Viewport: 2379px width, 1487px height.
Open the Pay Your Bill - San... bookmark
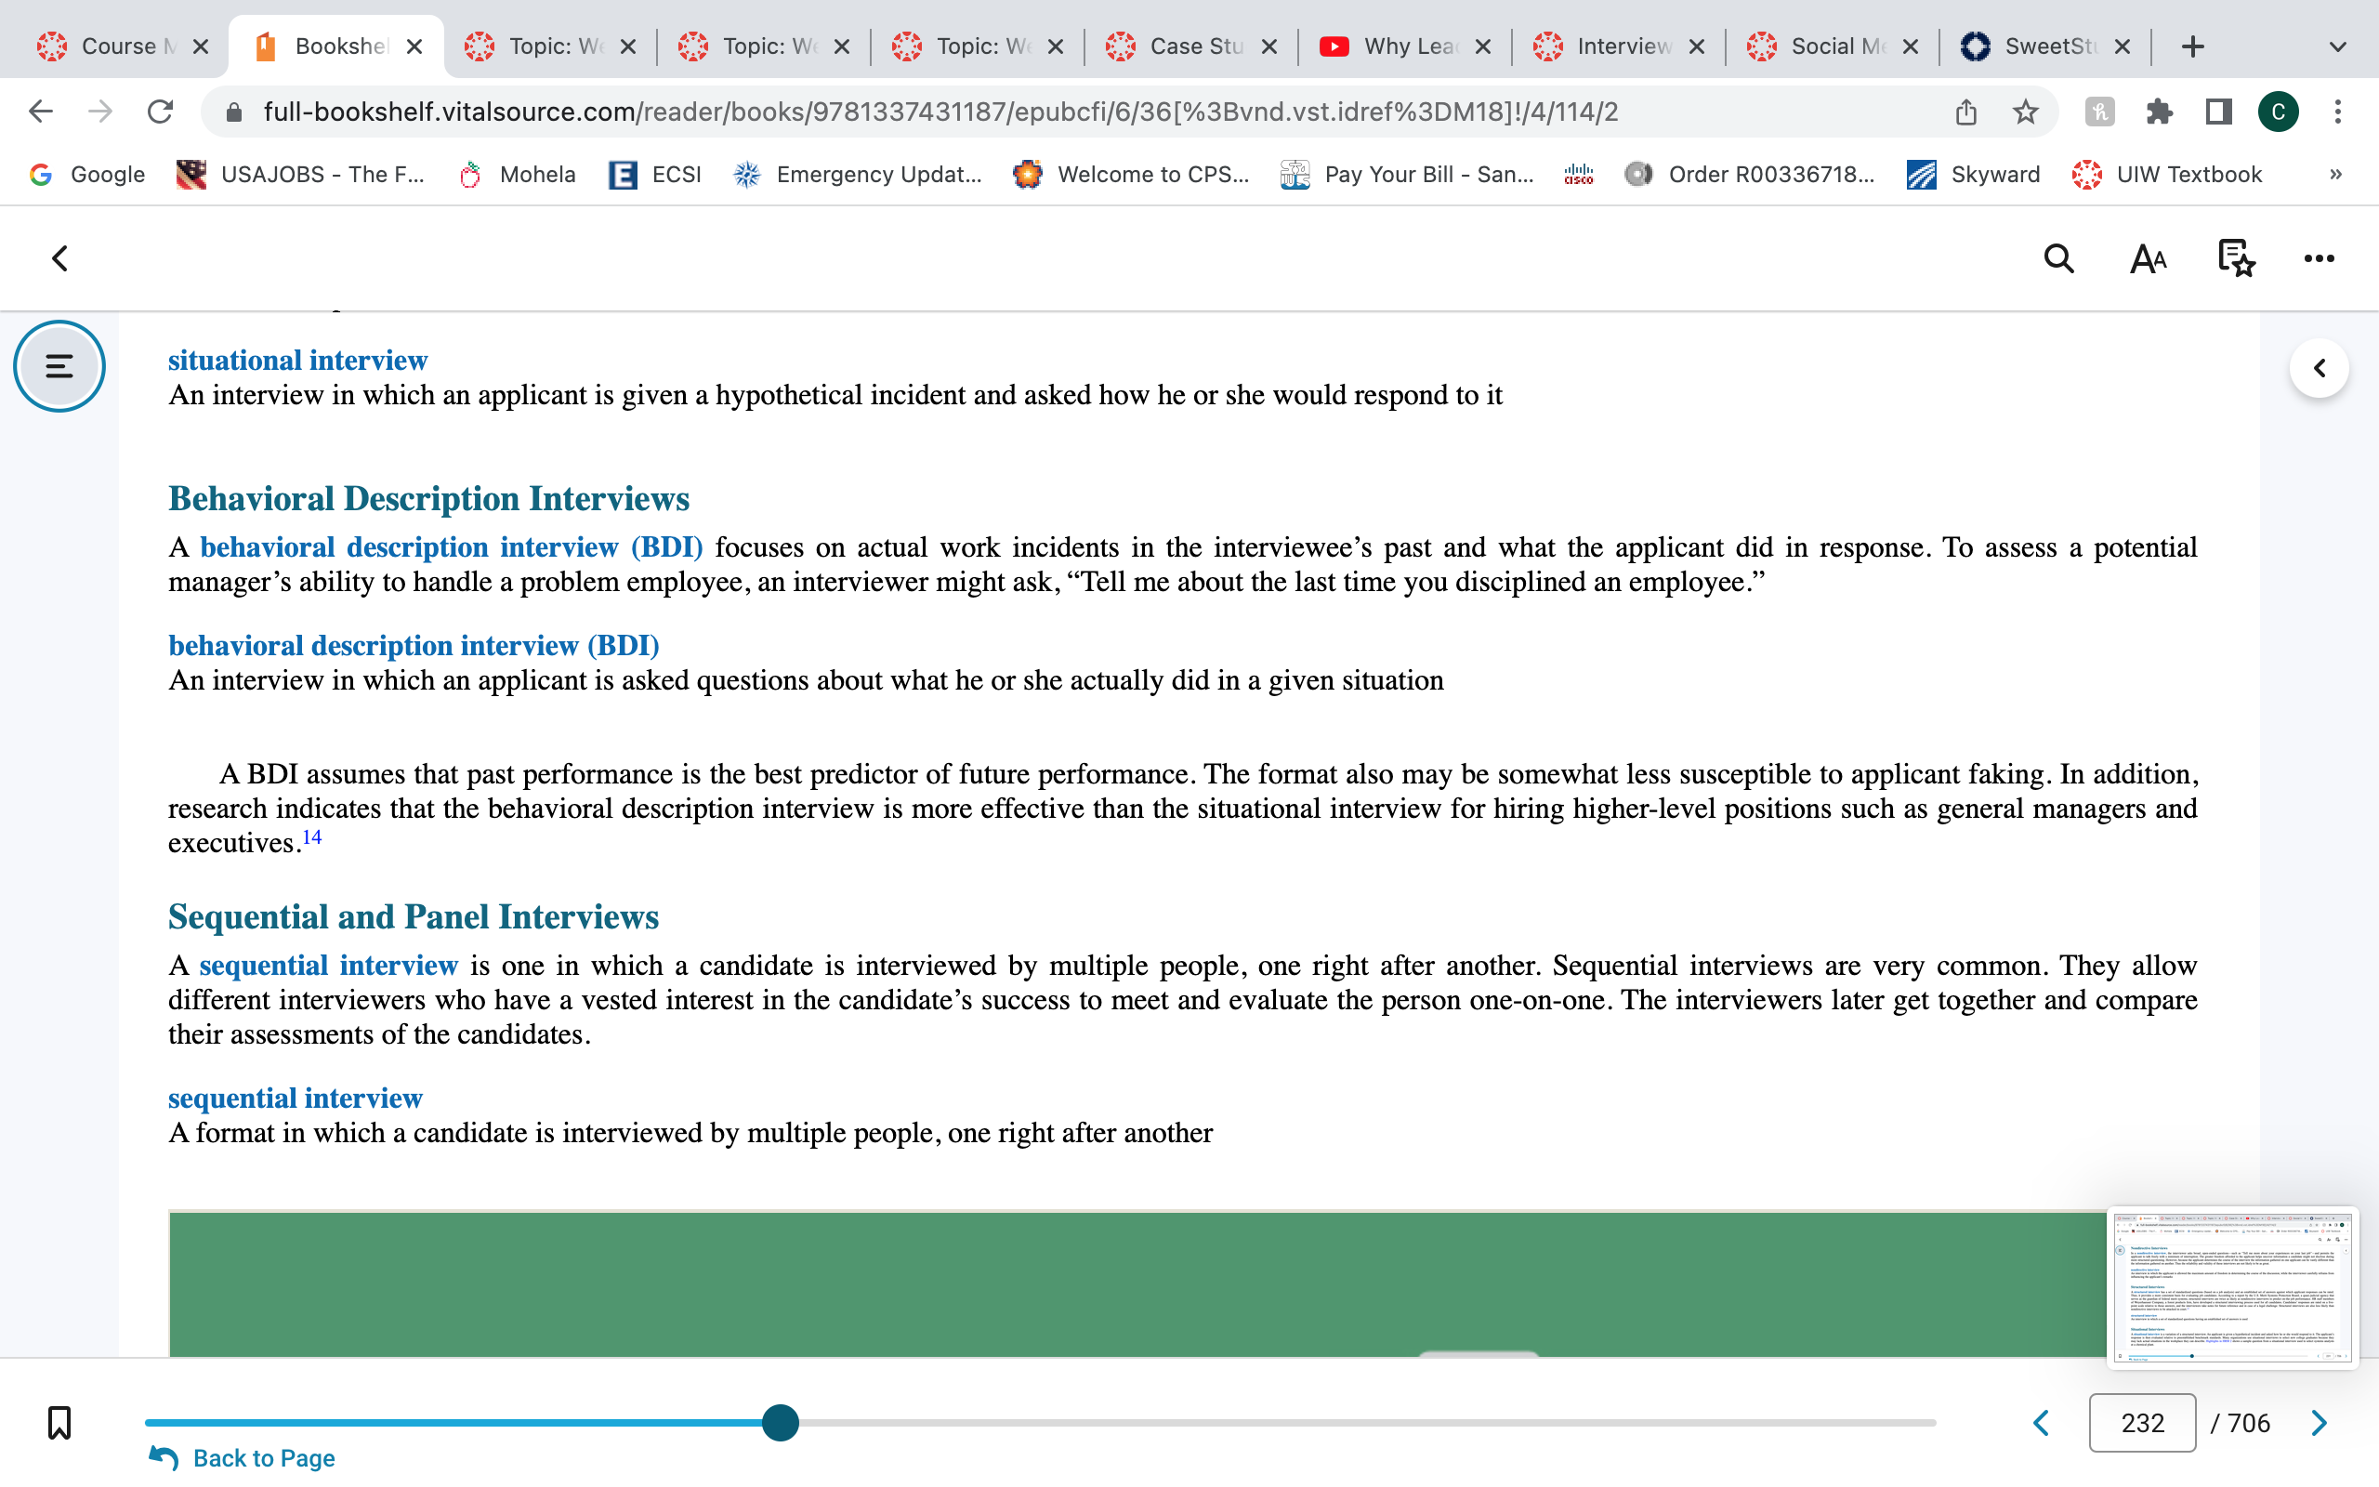[x=1408, y=174]
